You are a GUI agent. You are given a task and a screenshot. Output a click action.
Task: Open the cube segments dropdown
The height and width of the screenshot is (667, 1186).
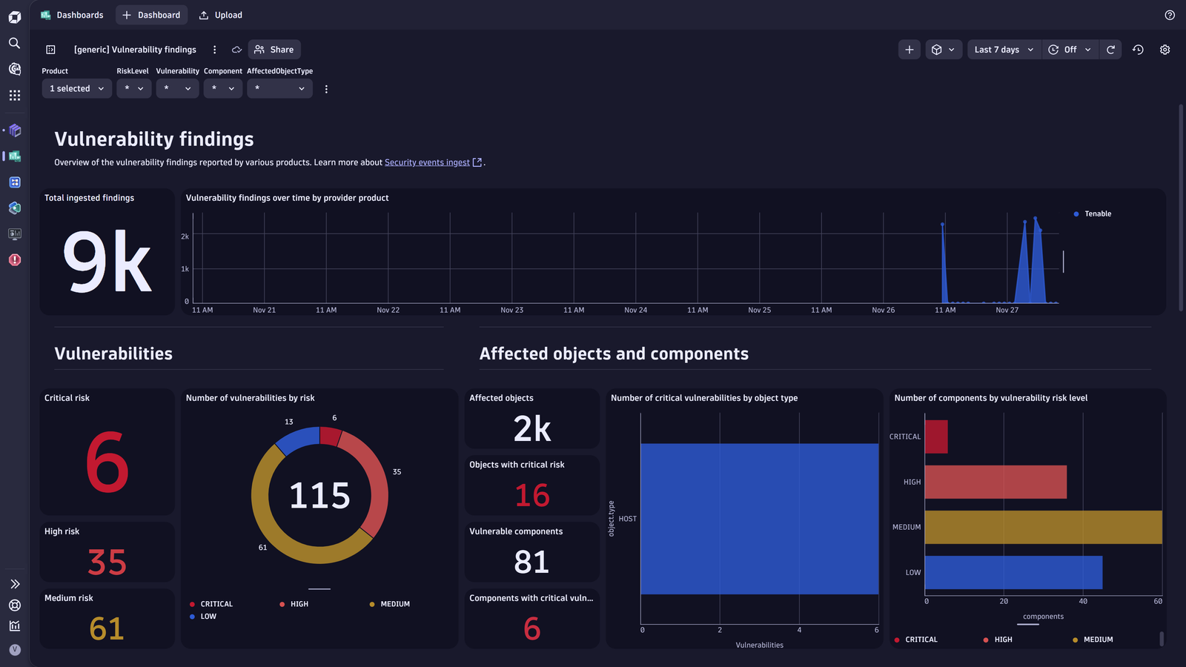[944, 50]
